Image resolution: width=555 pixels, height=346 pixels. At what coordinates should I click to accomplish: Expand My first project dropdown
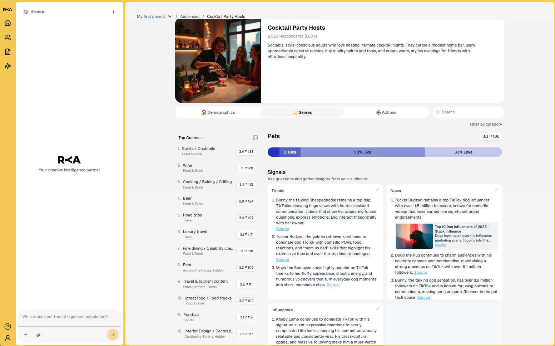(154, 16)
